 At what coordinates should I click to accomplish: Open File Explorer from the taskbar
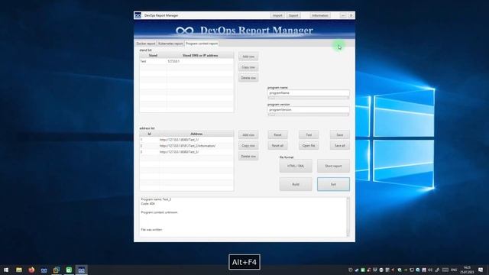click(19, 270)
